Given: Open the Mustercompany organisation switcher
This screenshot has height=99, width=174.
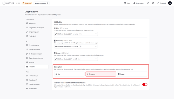Looking at the screenshot, I should pyautogui.click(x=41, y=3).
